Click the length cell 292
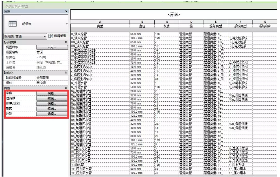This screenshot has width=280, height=177. pos(167,157)
